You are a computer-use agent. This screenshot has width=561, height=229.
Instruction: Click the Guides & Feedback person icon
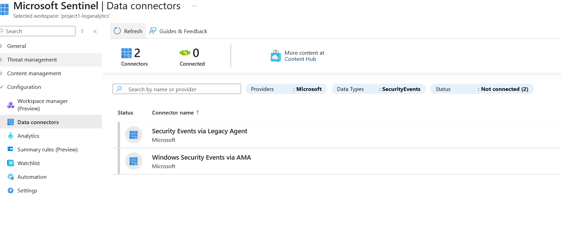click(x=153, y=31)
